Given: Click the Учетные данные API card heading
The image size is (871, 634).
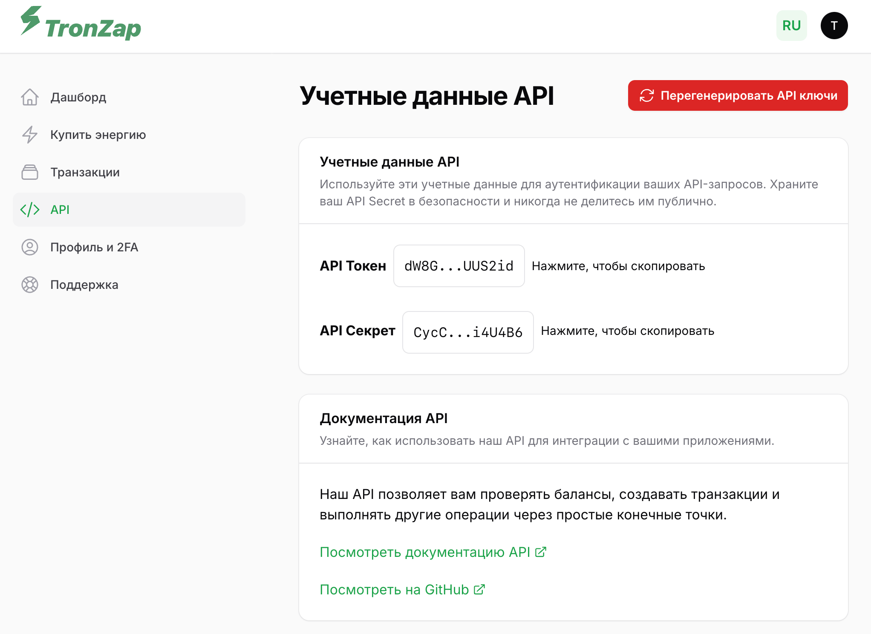Looking at the screenshot, I should click(389, 162).
